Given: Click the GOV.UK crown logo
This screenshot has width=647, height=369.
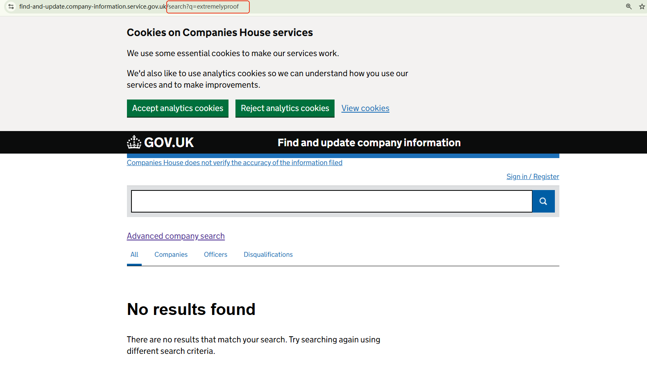Looking at the screenshot, I should point(160,142).
